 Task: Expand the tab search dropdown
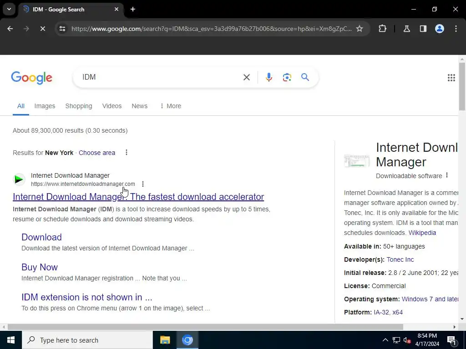[9, 9]
